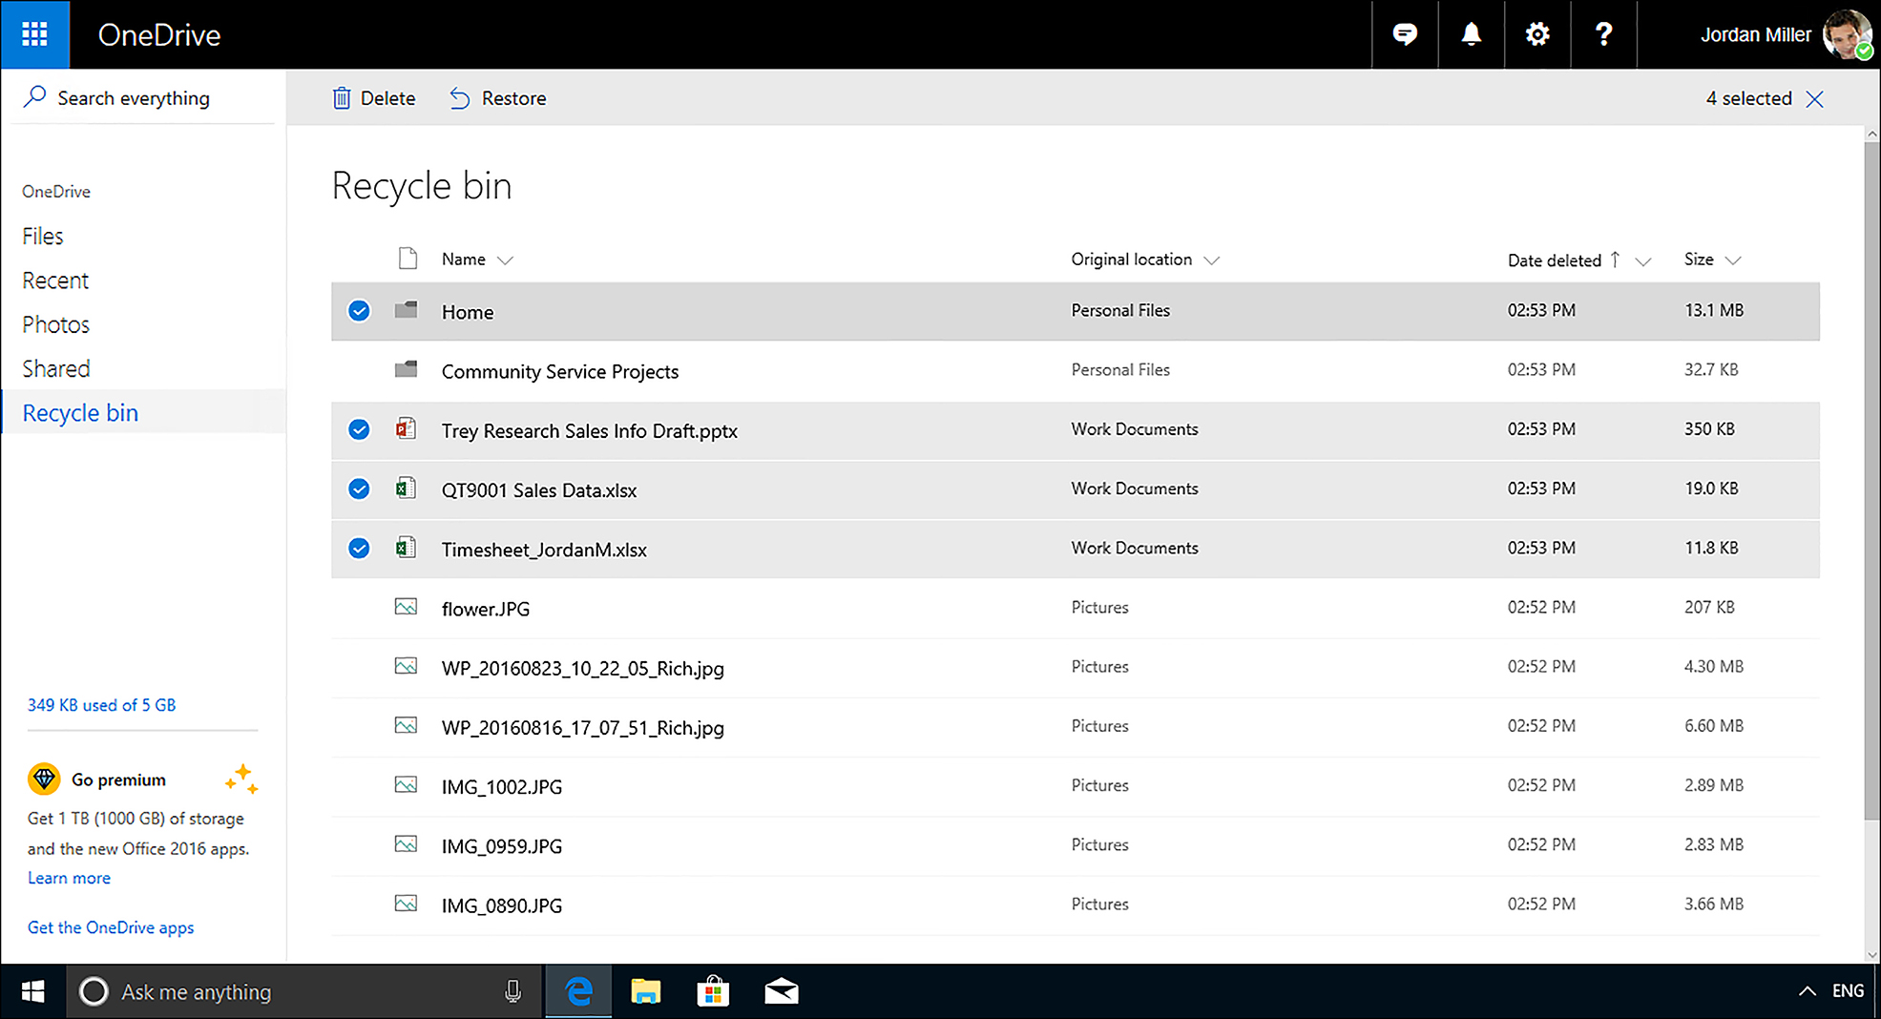Open File Explorer from the taskbar
The image size is (1881, 1019).
[646, 991]
